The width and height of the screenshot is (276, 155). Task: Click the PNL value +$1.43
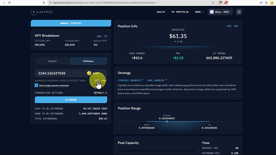point(178,58)
